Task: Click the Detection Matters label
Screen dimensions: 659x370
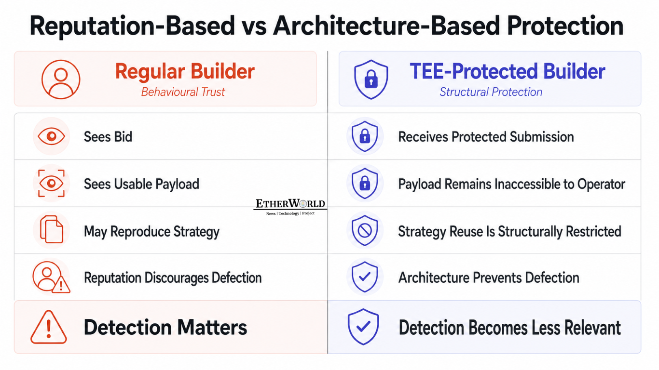Action: click(x=165, y=328)
